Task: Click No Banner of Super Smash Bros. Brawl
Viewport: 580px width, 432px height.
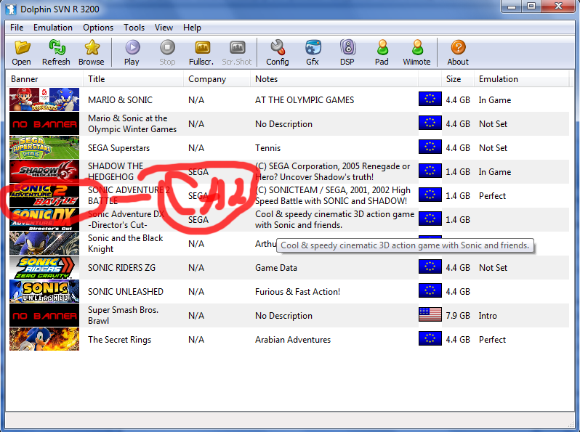Action: [x=44, y=316]
